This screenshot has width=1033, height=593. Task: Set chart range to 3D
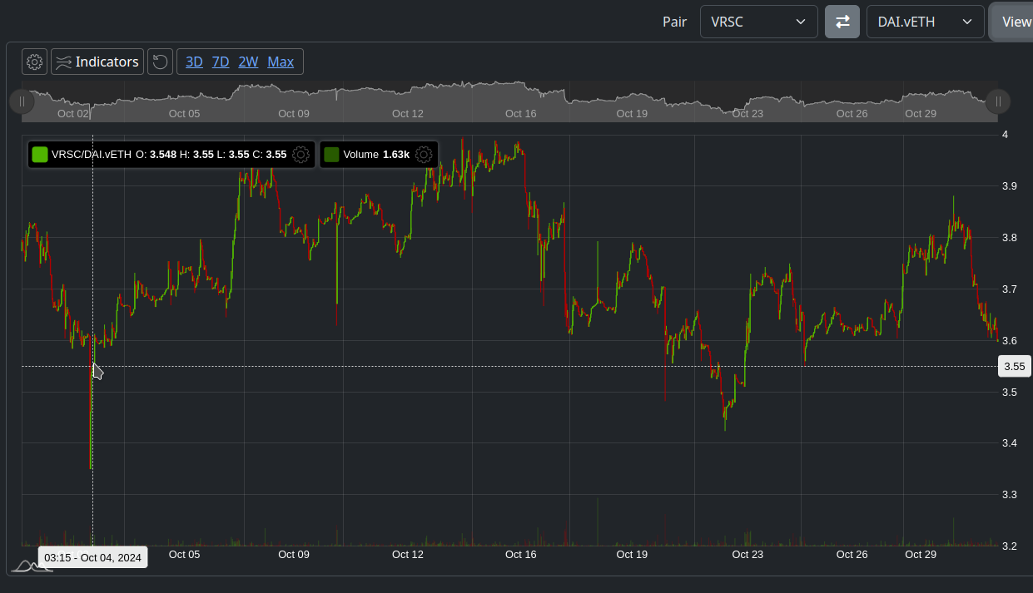(x=194, y=62)
